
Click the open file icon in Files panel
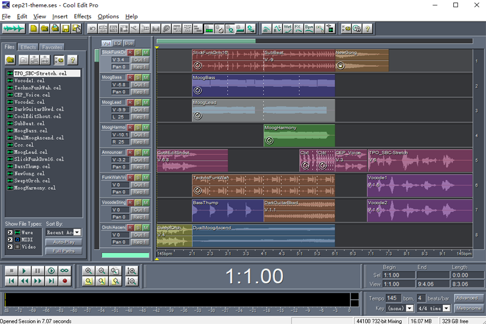[10, 60]
